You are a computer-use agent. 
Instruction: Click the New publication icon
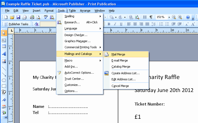6,17
